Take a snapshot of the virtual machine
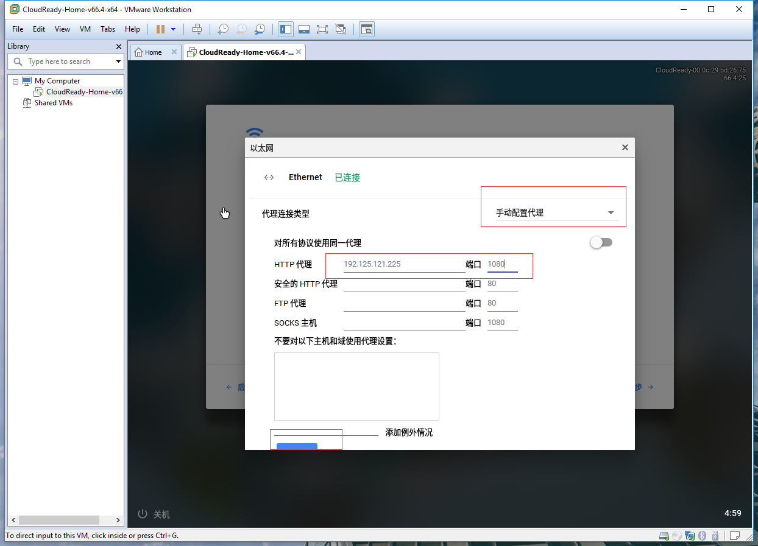Viewport: 758px width, 546px height. [x=223, y=29]
